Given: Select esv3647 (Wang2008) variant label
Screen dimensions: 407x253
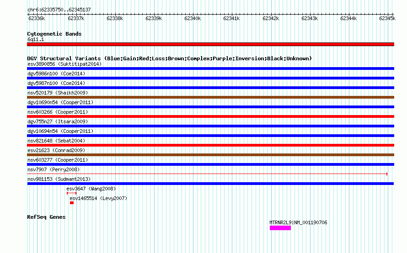Looking at the screenshot, I should click(91, 189).
